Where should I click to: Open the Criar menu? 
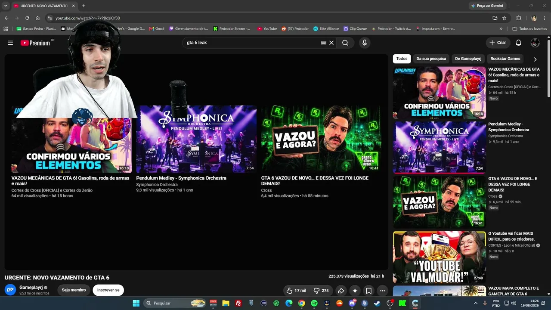[498, 43]
